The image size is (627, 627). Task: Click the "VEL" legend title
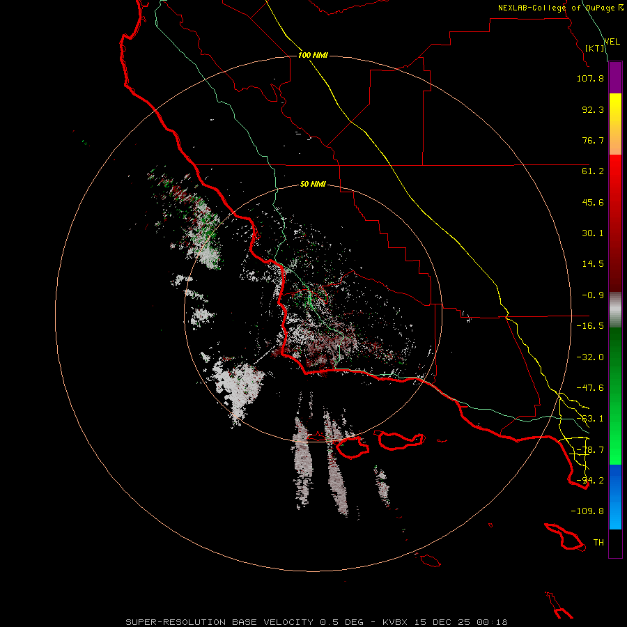pos(612,42)
